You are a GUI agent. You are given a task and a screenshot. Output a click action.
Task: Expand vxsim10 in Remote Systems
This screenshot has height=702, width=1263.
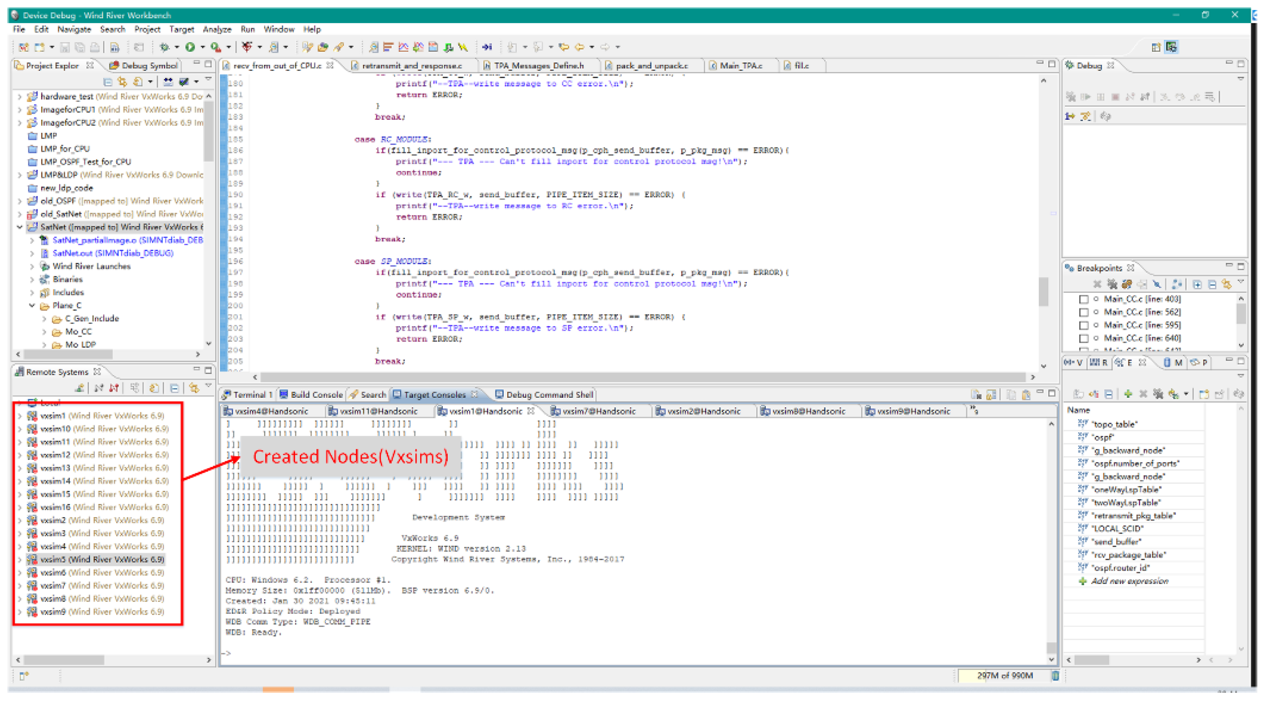click(x=20, y=429)
